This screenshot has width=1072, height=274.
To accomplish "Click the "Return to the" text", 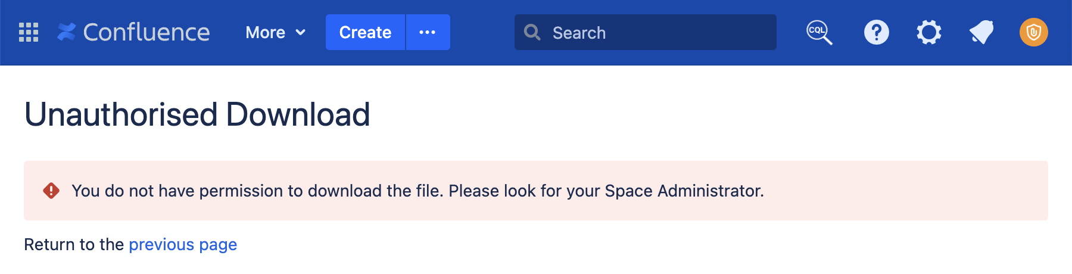I will coord(74,244).
